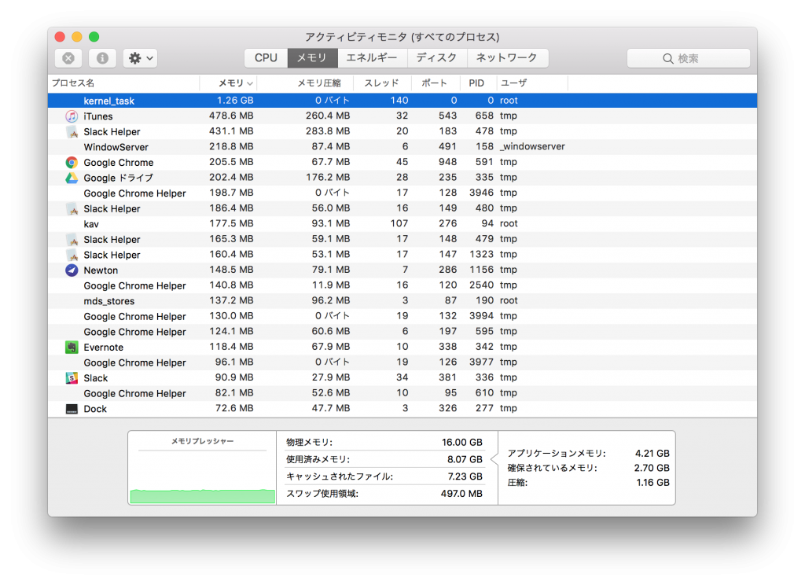The height and width of the screenshot is (585, 805).
Task: Click the Newton app icon
Action: coord(72,270)
